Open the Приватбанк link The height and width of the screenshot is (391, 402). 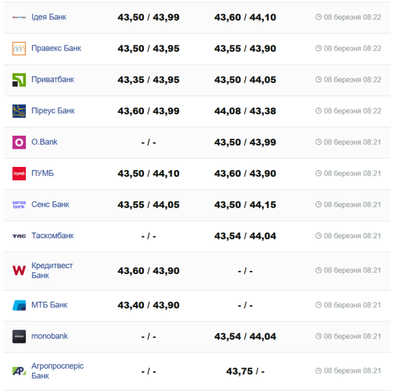pos(53,79)
